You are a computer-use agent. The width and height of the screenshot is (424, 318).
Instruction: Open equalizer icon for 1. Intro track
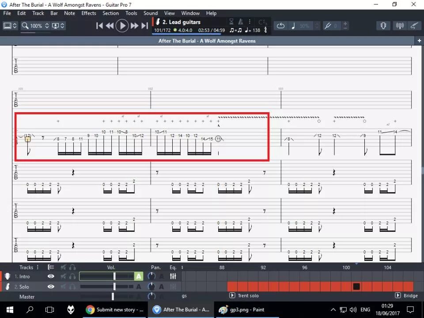pos(173,276)
